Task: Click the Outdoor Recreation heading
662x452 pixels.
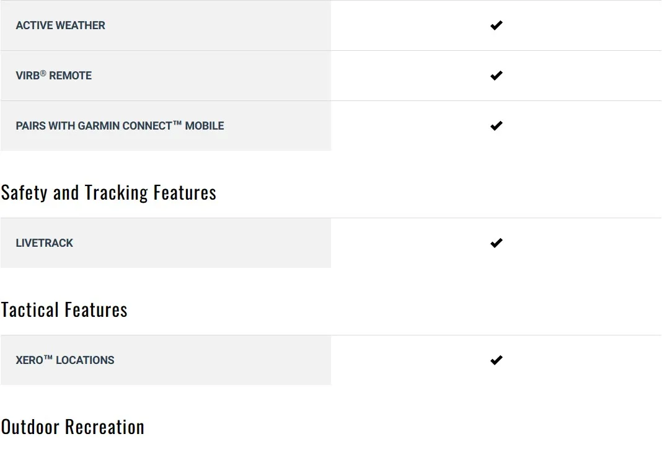Action: 73,427
